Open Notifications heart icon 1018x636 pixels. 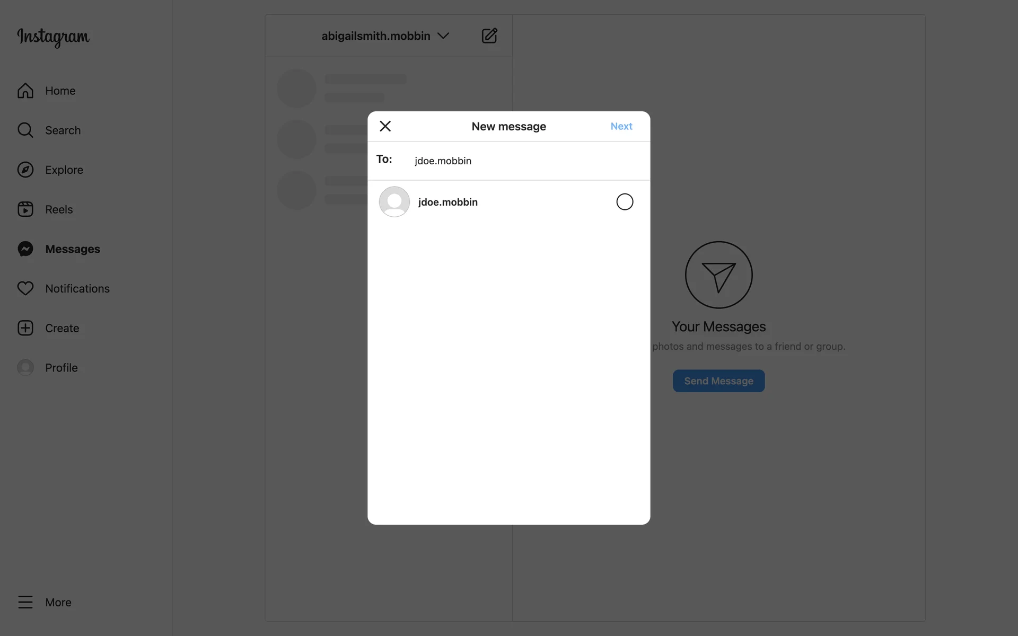point(25,288)
